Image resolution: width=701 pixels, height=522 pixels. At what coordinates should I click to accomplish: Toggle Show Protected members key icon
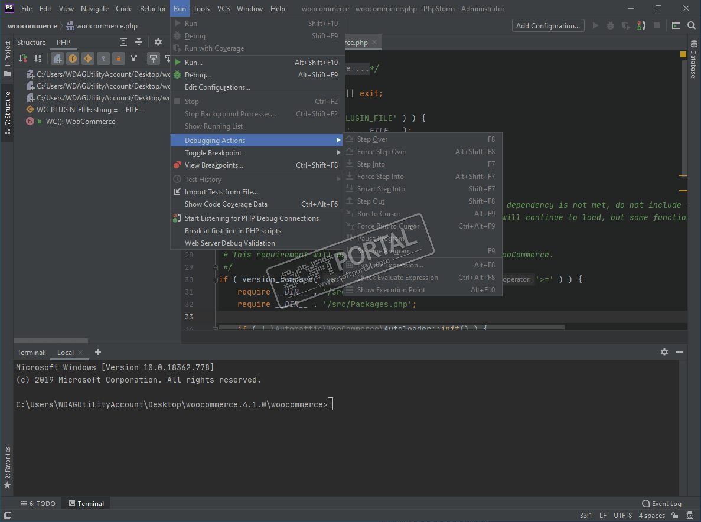click(103, 58)
